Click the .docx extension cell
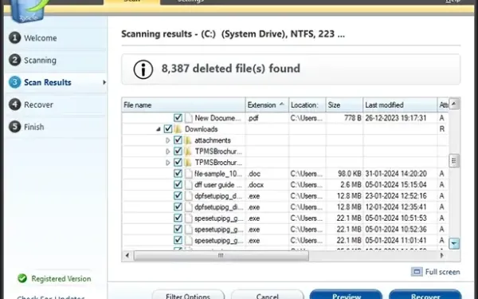 click(256, 185)
